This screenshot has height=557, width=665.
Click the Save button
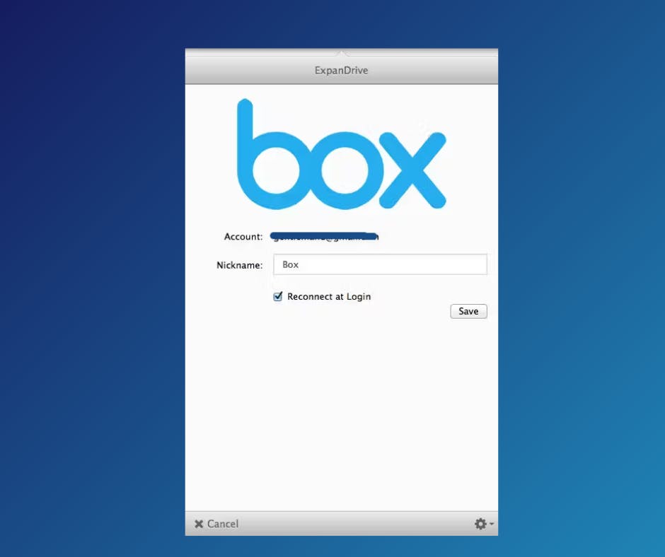pyautogui.click(x=468, y=311)
